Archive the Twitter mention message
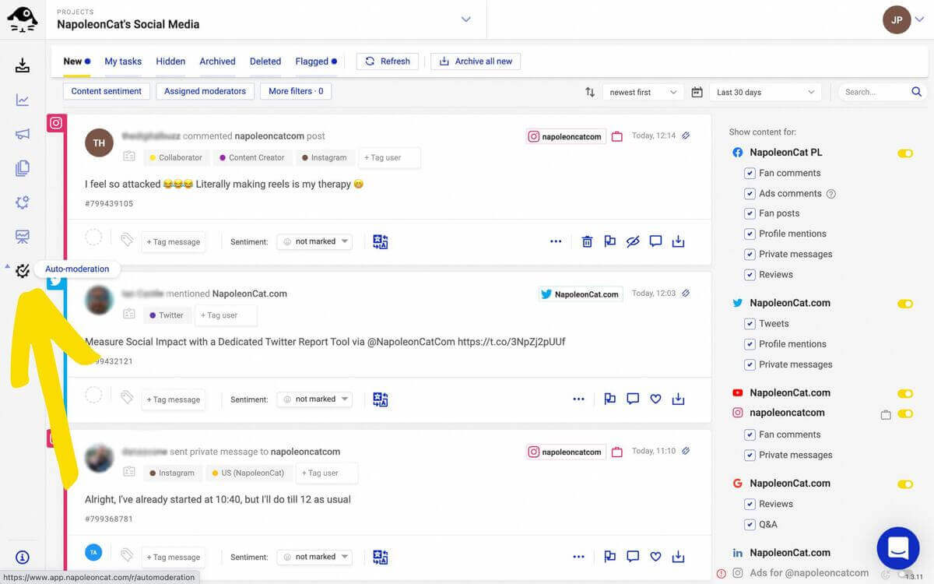 click(x=678, y=399)
